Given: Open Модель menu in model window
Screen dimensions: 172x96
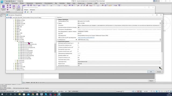Looking at the screenshot, I should point(26,10).
